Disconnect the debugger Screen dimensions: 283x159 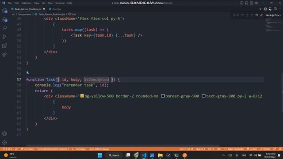coord(261,15)
